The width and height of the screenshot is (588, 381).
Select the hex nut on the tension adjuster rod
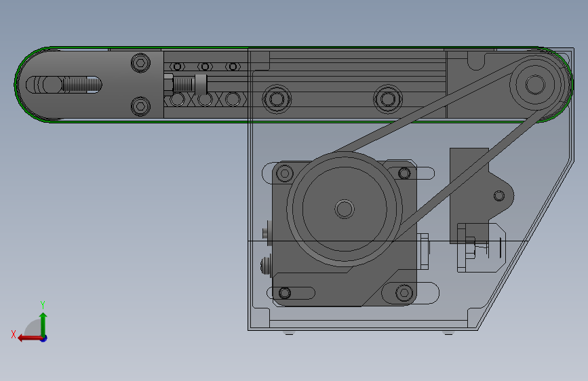168,84
